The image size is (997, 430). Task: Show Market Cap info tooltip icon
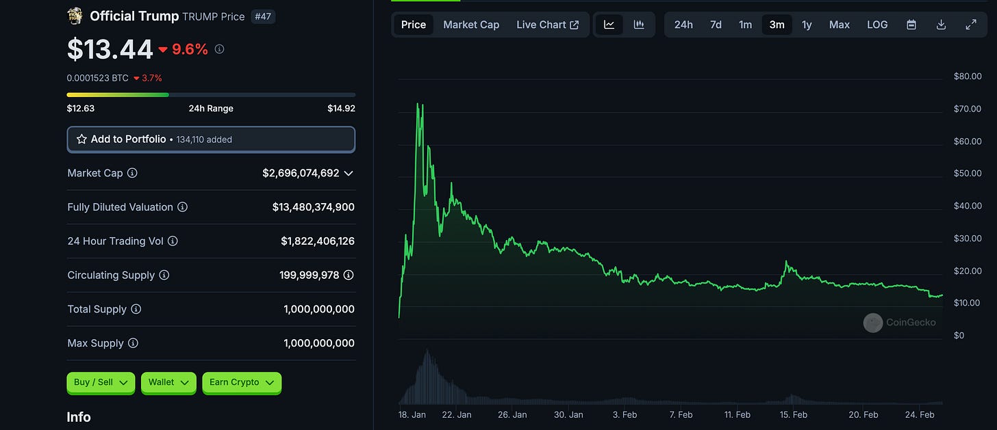point(132,173)
